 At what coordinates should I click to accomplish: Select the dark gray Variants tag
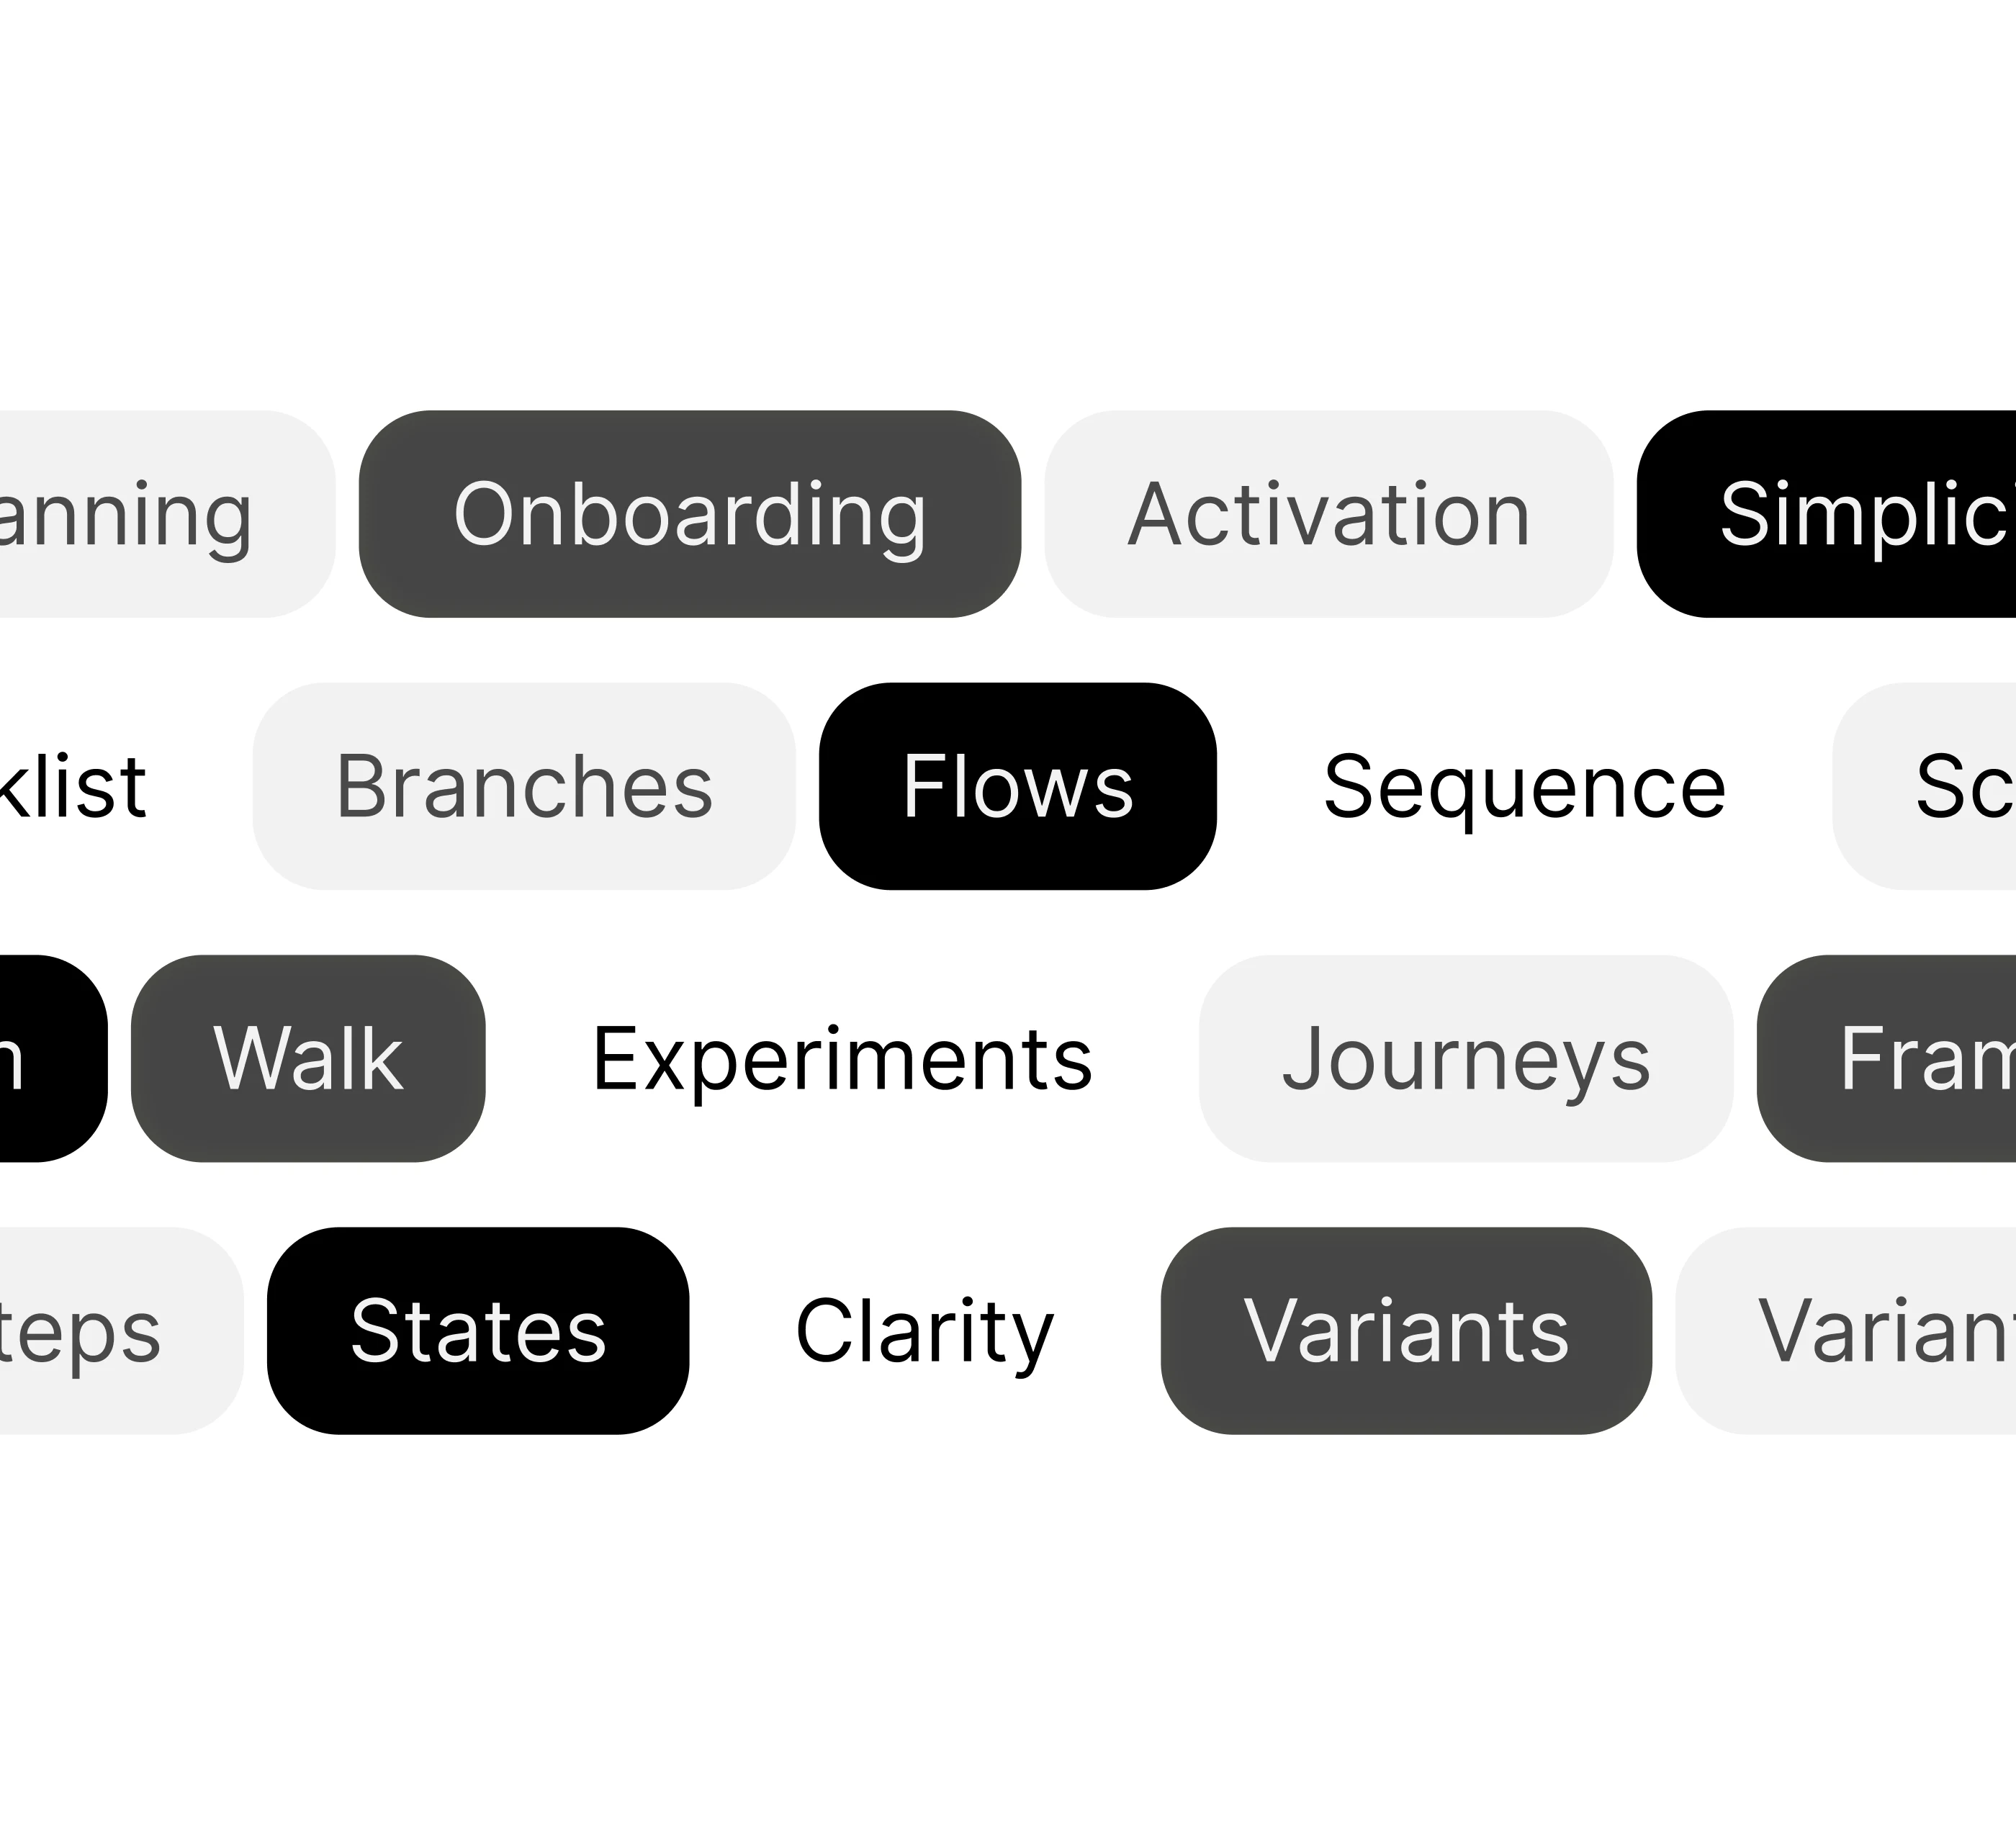point(1405,1330)
